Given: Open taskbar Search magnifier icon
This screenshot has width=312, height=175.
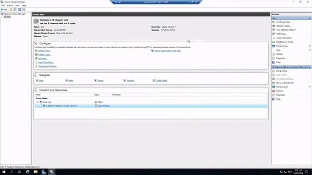Looking at the screenshot, I should coord(12,172).
